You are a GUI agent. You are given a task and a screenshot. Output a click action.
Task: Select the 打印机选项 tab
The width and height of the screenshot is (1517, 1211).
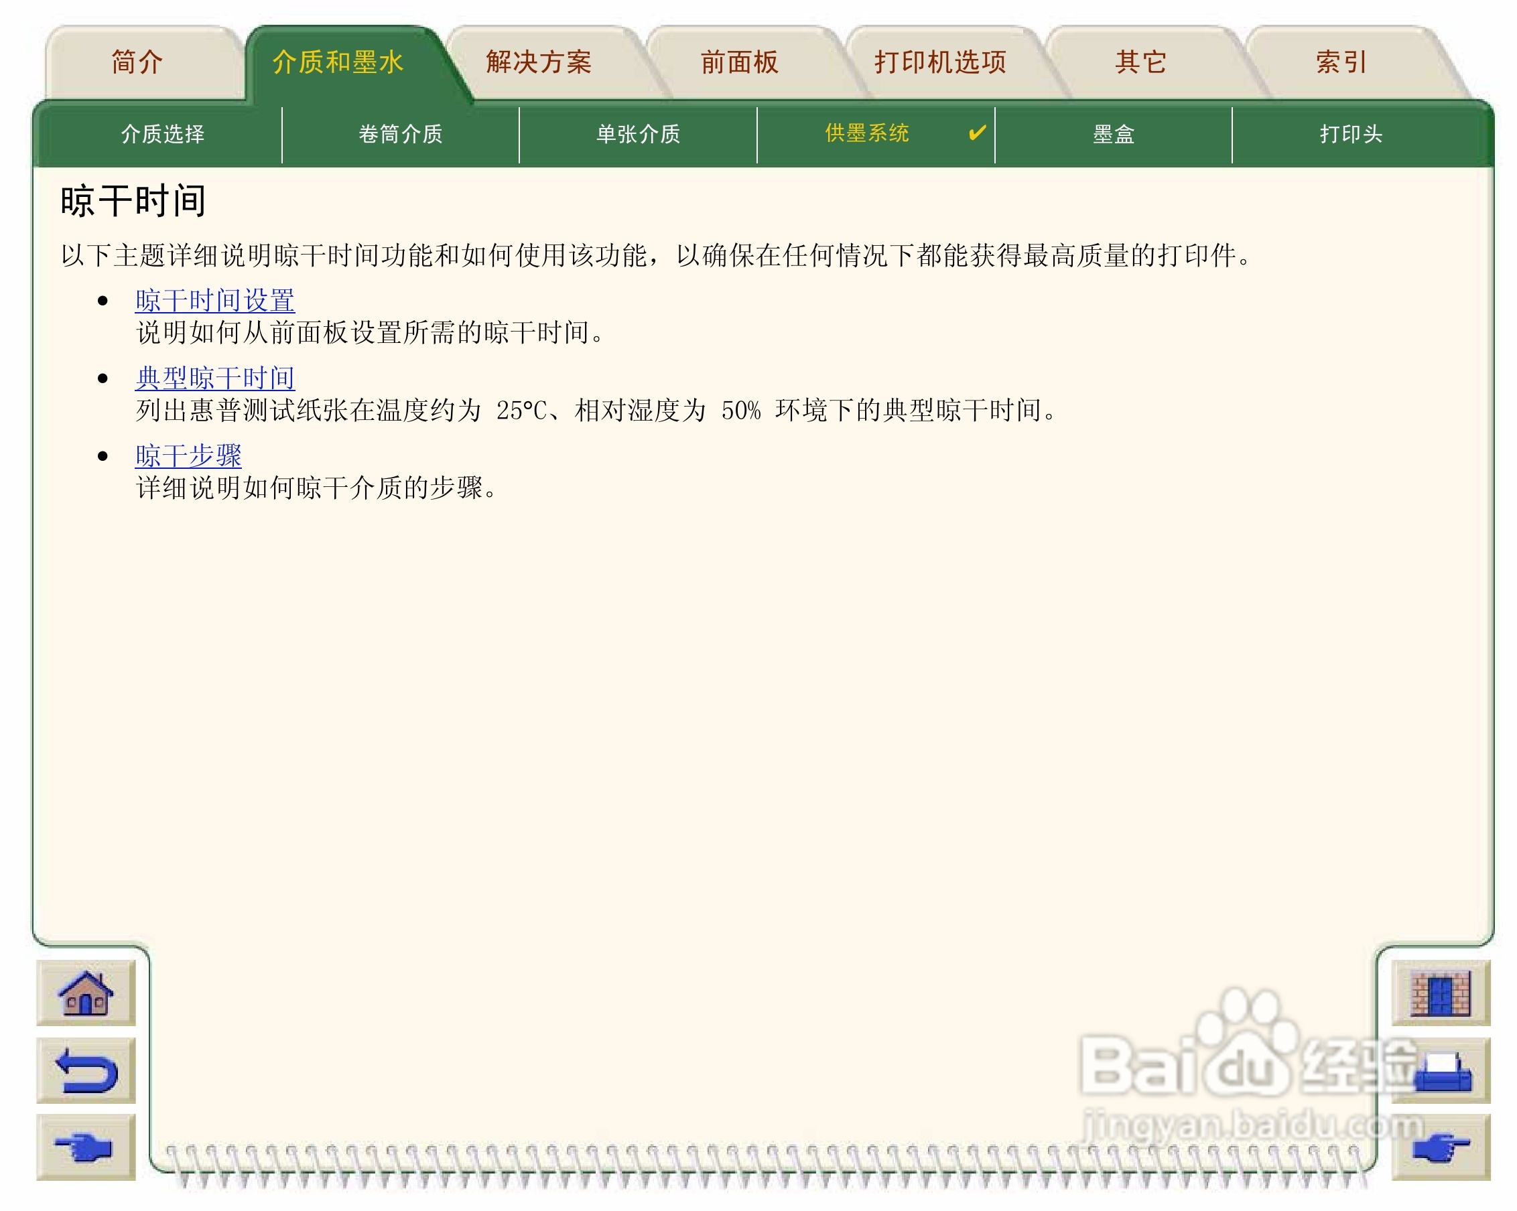point(940,62)
